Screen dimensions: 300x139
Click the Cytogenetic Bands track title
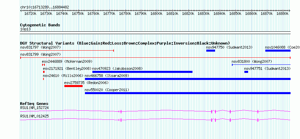pos(40,25)
